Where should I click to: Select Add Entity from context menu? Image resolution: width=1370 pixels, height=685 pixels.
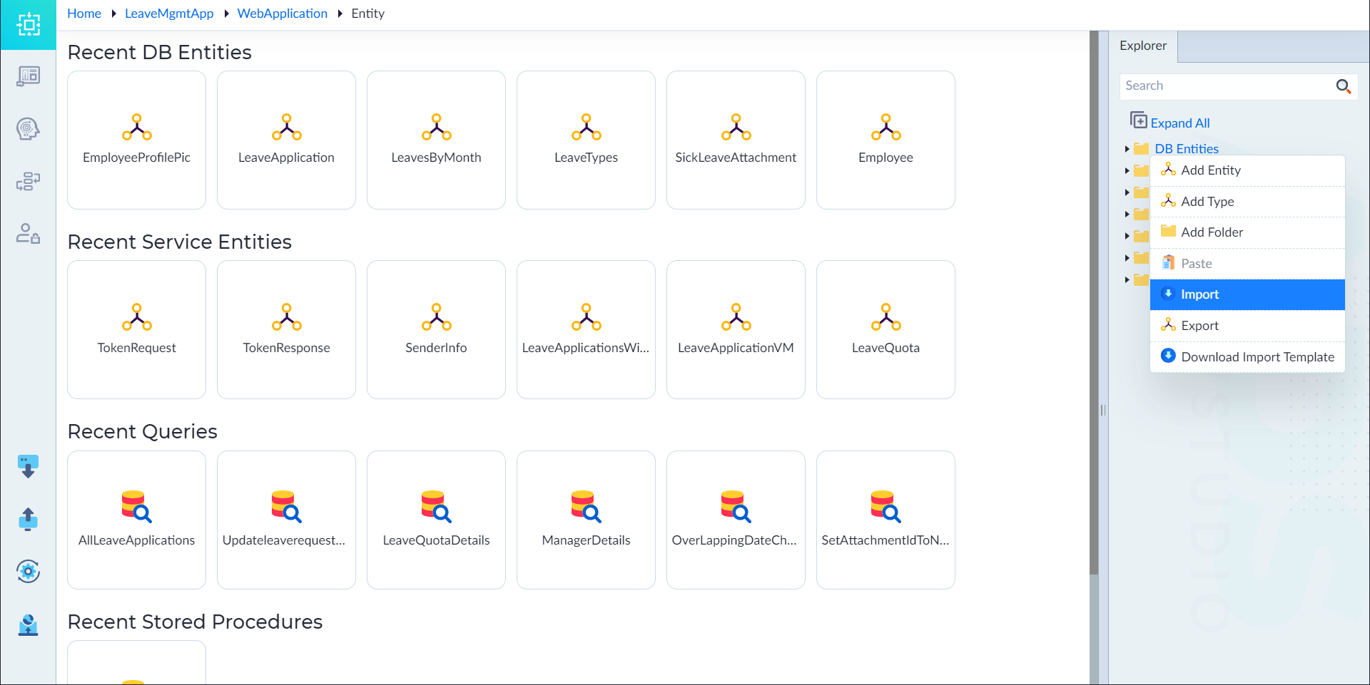pos(1247,170)
